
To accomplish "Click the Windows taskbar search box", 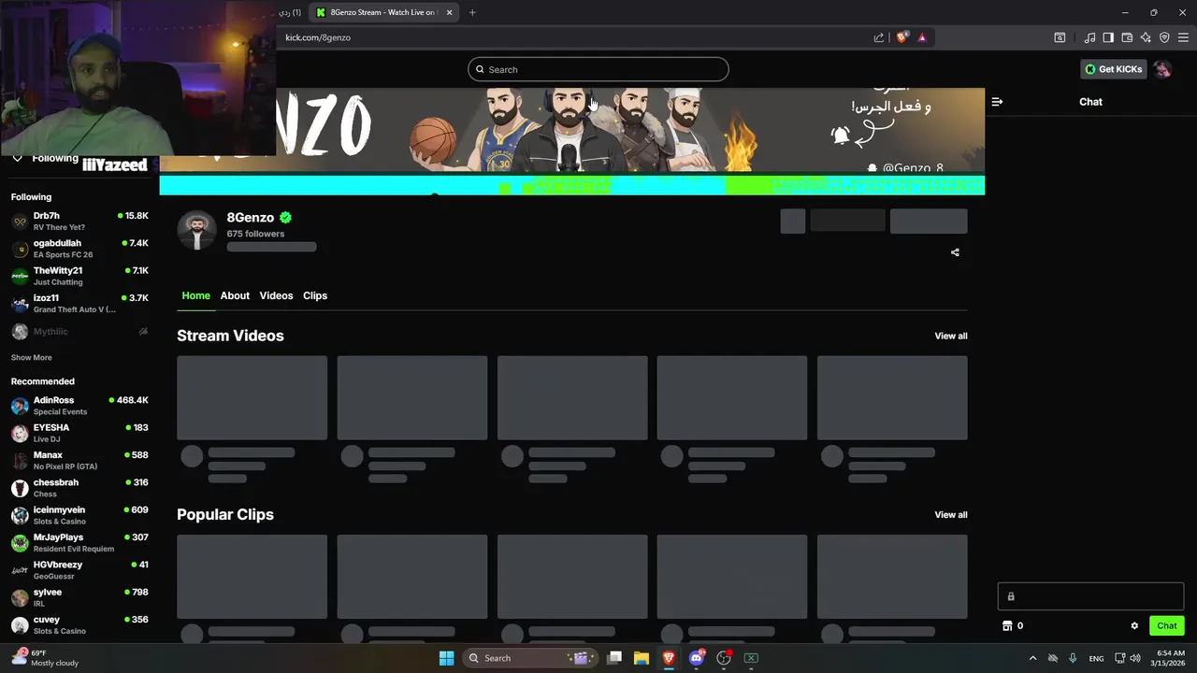I will (x=531, y=658).
